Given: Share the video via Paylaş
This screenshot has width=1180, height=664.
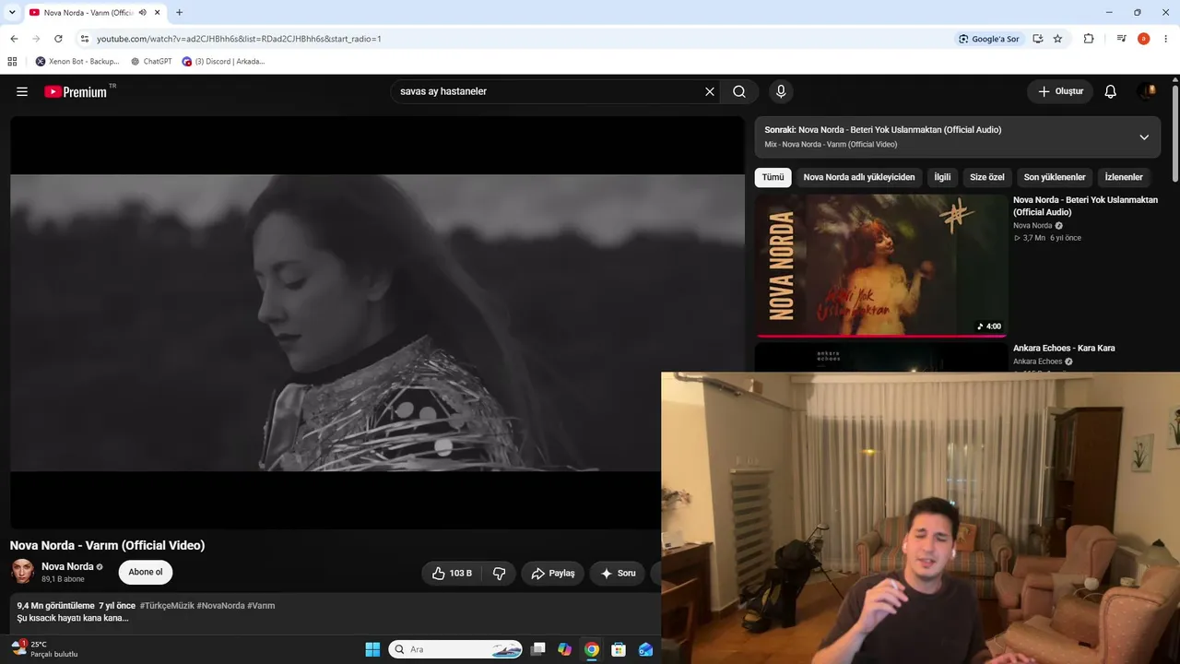Looking at the screenshot, I should pyautogui.click(x=553, y=573).
